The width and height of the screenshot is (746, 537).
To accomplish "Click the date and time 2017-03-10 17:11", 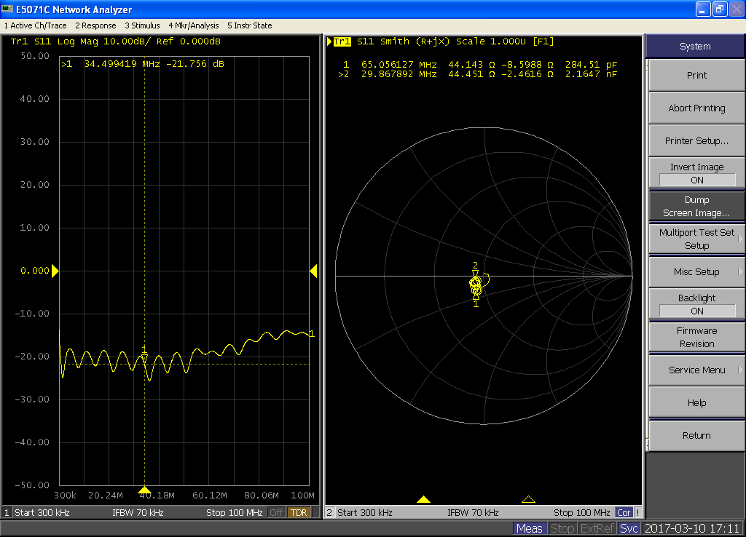I will click(x=692, y=528).
